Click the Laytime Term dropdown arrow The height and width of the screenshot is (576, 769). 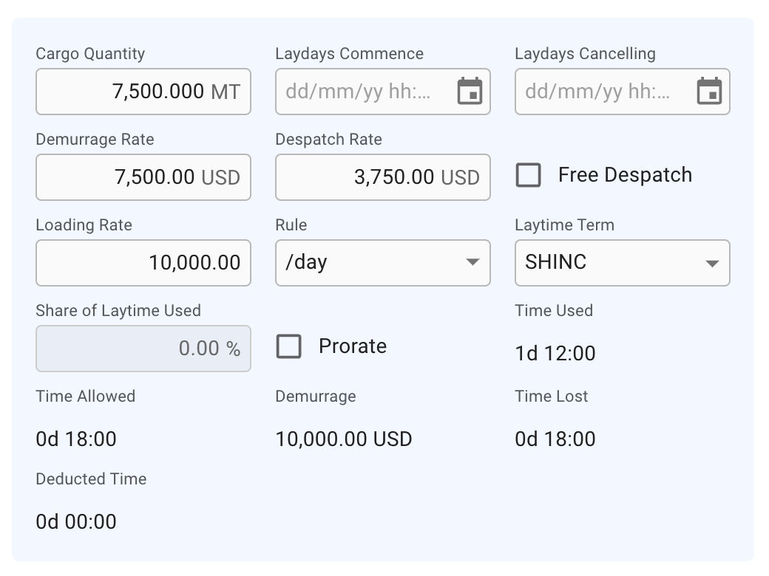pyautogui.click(x=712, y=263)
